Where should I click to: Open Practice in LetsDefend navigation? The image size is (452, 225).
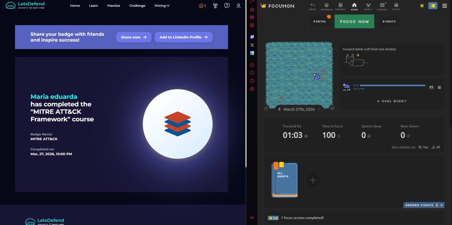click(113, 6)
